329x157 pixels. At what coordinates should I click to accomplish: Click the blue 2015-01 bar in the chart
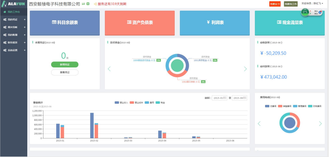(x=58, y=131)
